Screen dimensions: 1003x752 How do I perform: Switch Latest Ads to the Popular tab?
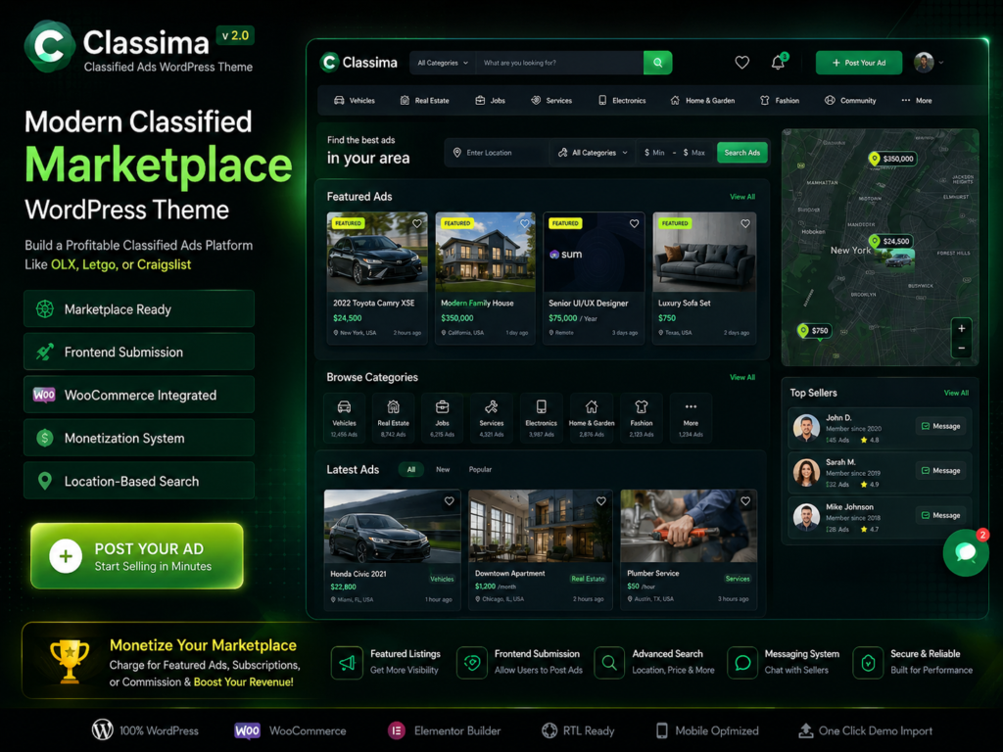click(x=480, y=469)
